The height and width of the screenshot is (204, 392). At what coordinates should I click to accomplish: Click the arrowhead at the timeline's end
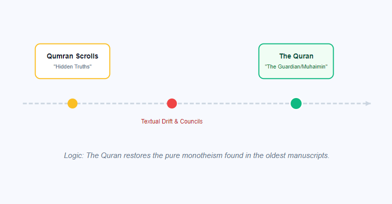coord(368,103)
